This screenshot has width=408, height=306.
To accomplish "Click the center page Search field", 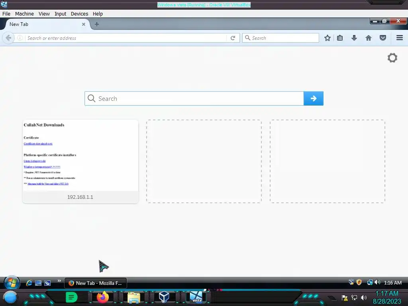I will coord(194,98).
